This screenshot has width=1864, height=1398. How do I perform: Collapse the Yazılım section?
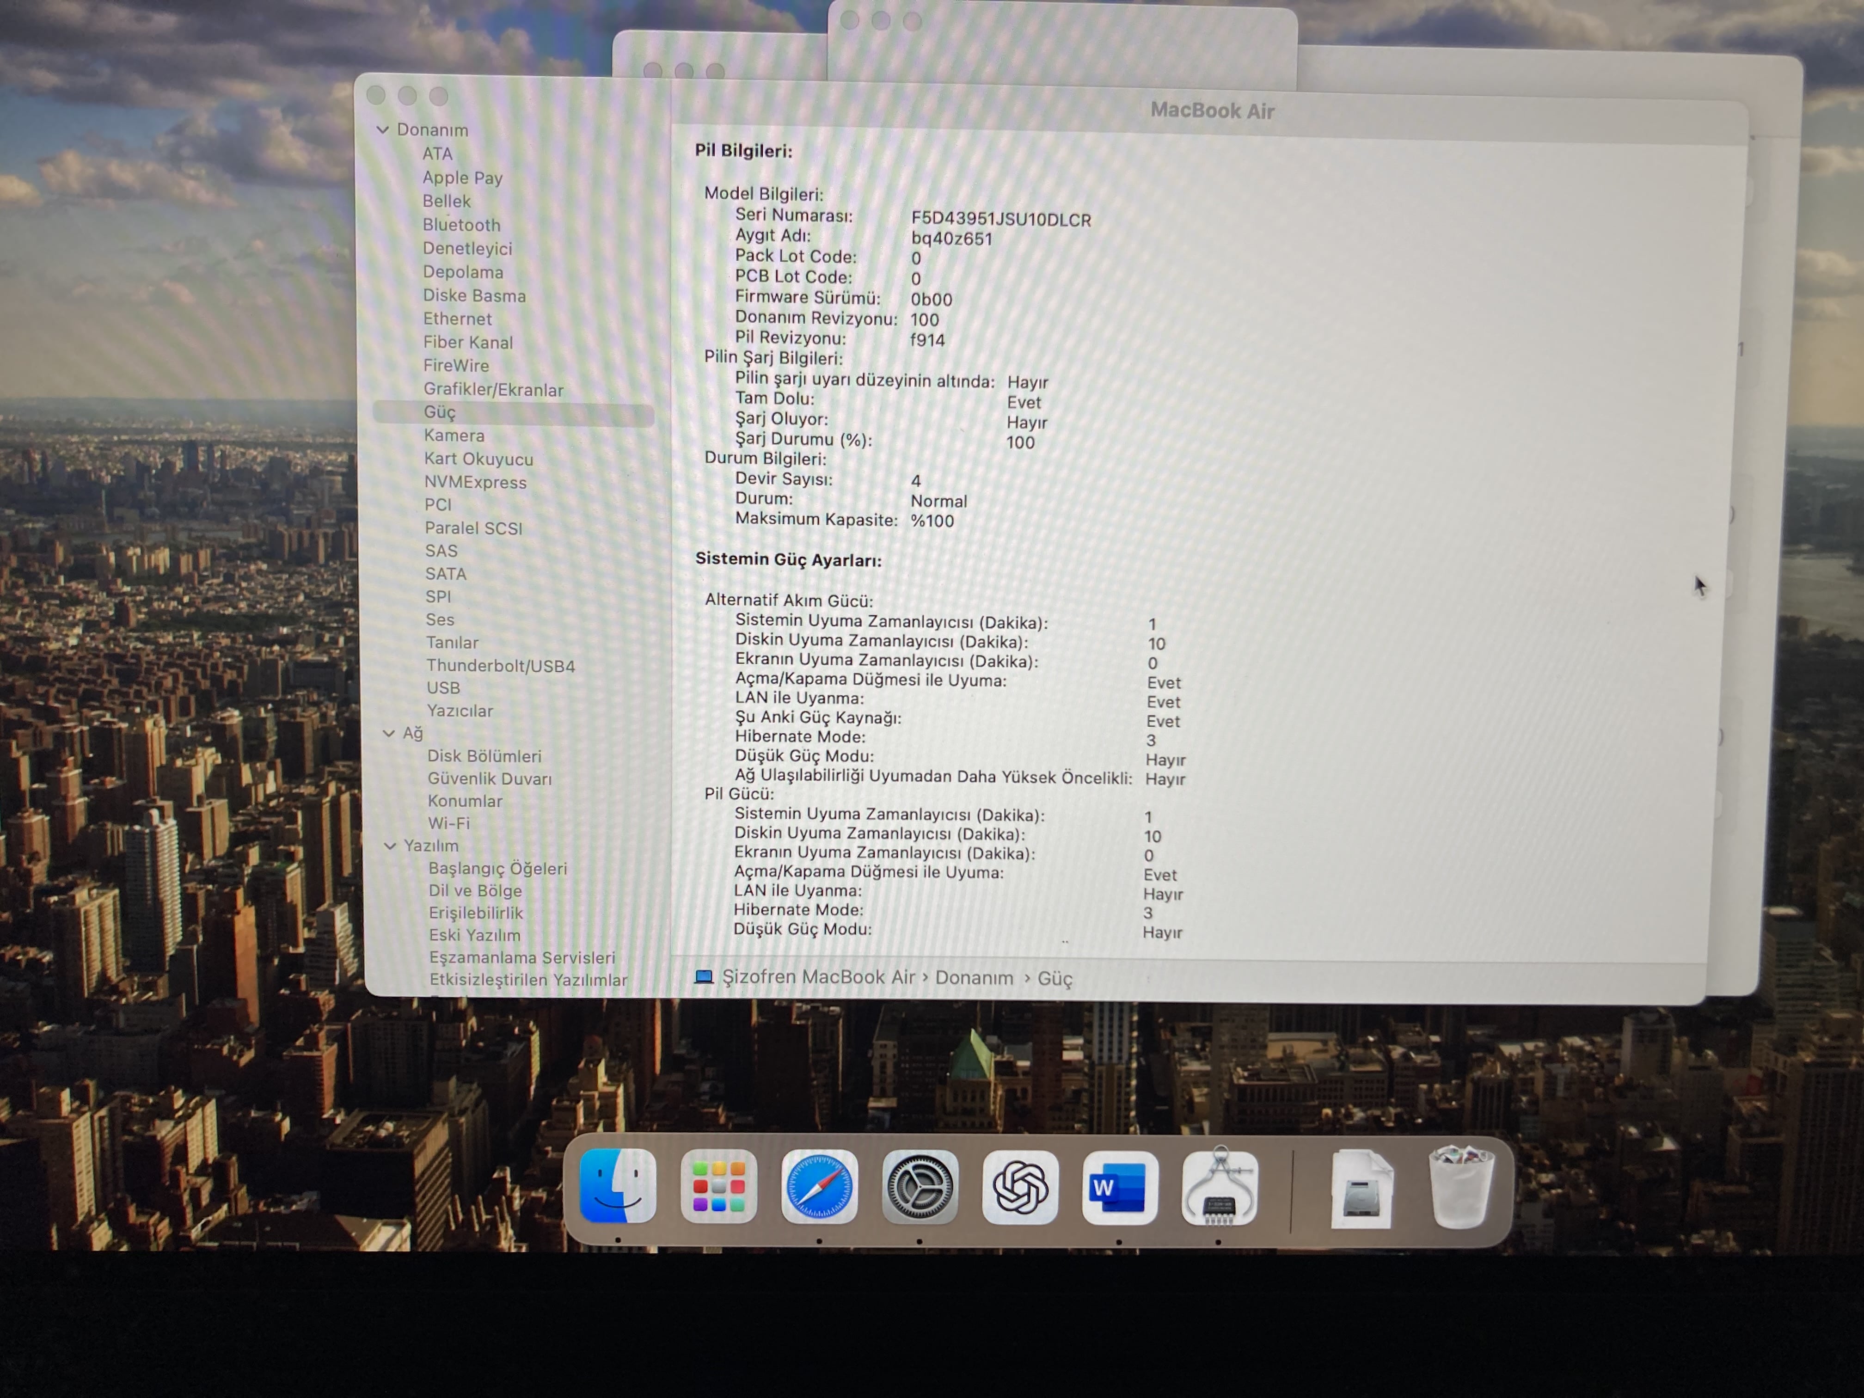tap(390, 845)
